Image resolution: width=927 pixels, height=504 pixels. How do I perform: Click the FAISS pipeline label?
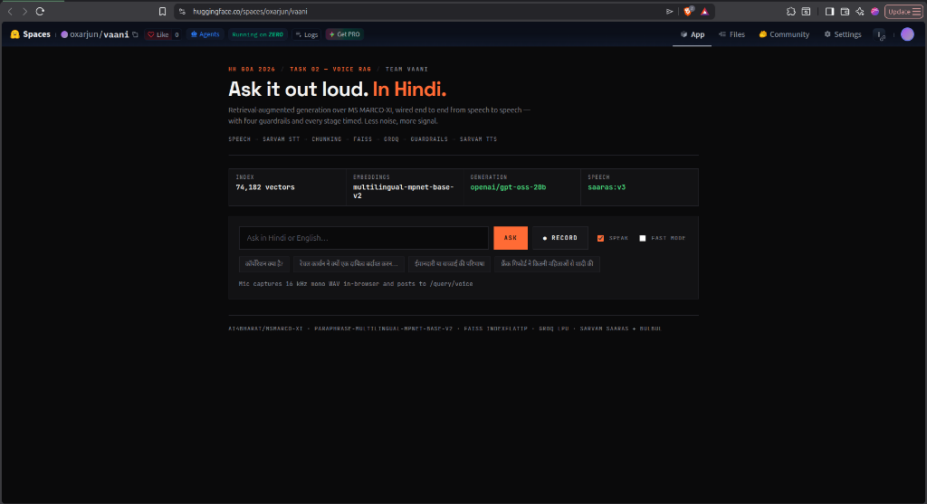click(x=362, y=139)
